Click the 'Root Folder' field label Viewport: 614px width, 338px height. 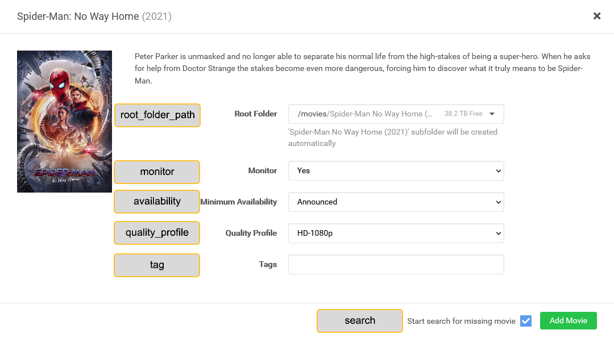[256, 114]
